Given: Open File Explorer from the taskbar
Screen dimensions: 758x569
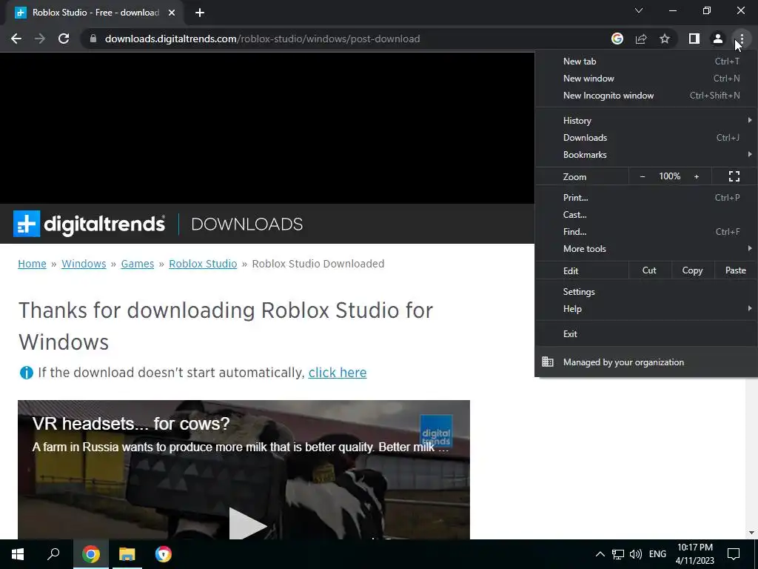Looking at the screenshot, I should (x=127, y=554).
